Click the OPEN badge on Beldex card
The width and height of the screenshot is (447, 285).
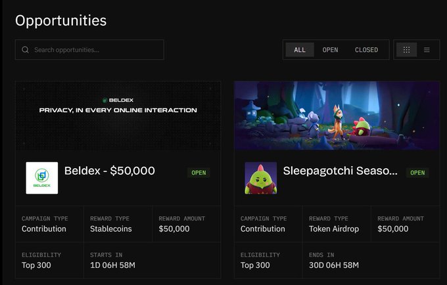pyautogui.click(x=199, y=173)
